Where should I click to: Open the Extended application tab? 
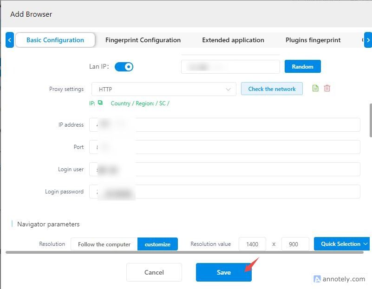(233, 40)
